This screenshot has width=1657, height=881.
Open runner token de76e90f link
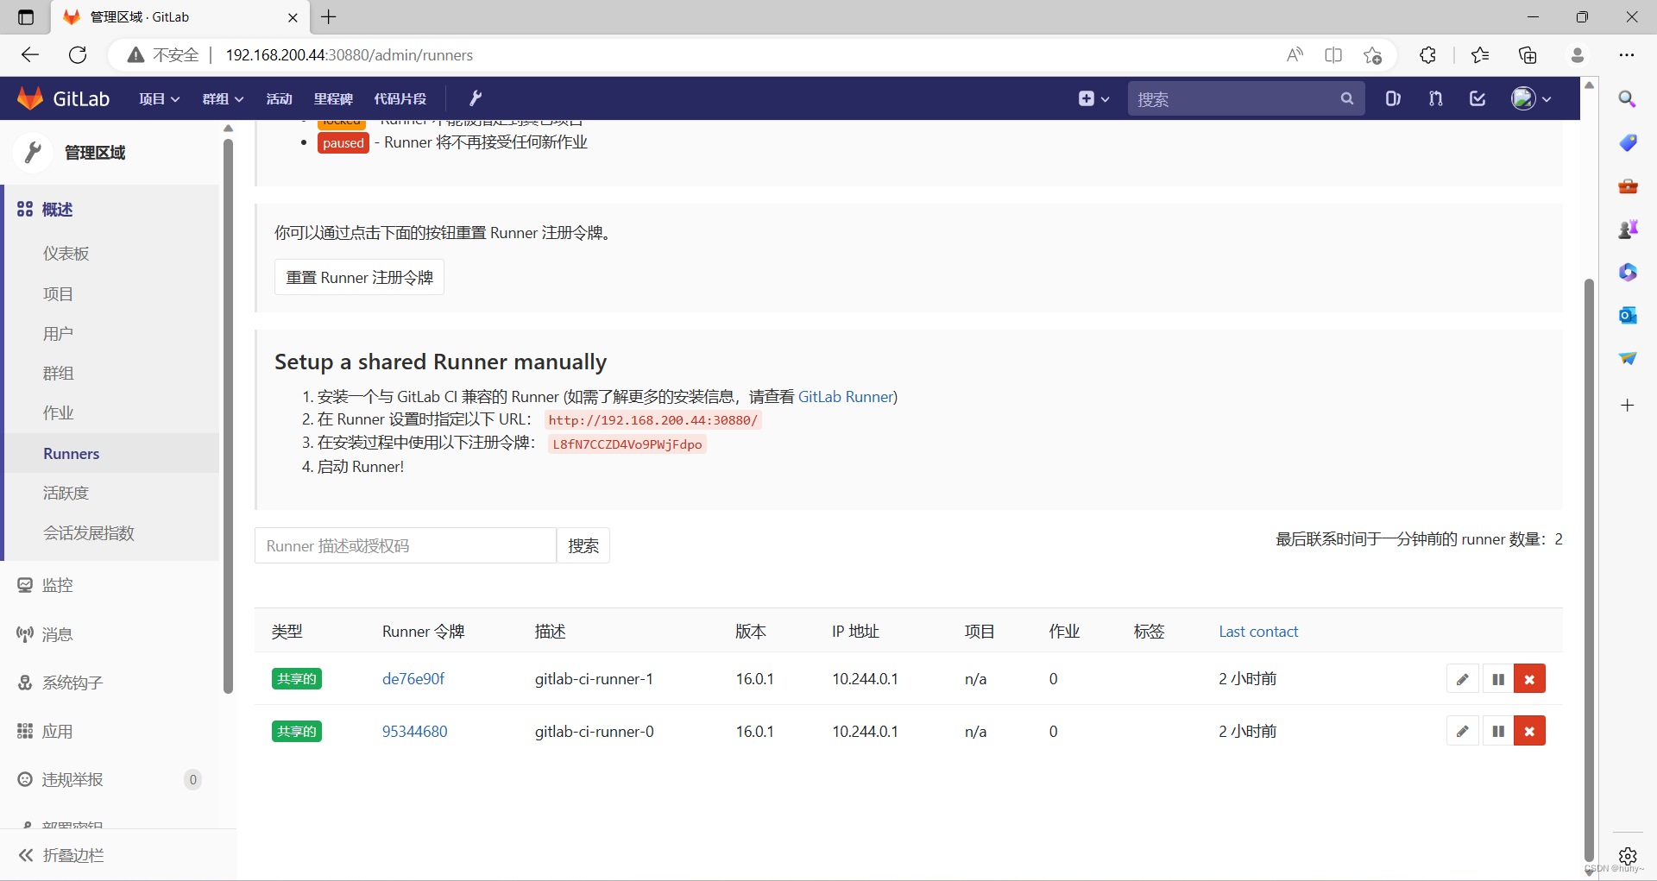413,679
